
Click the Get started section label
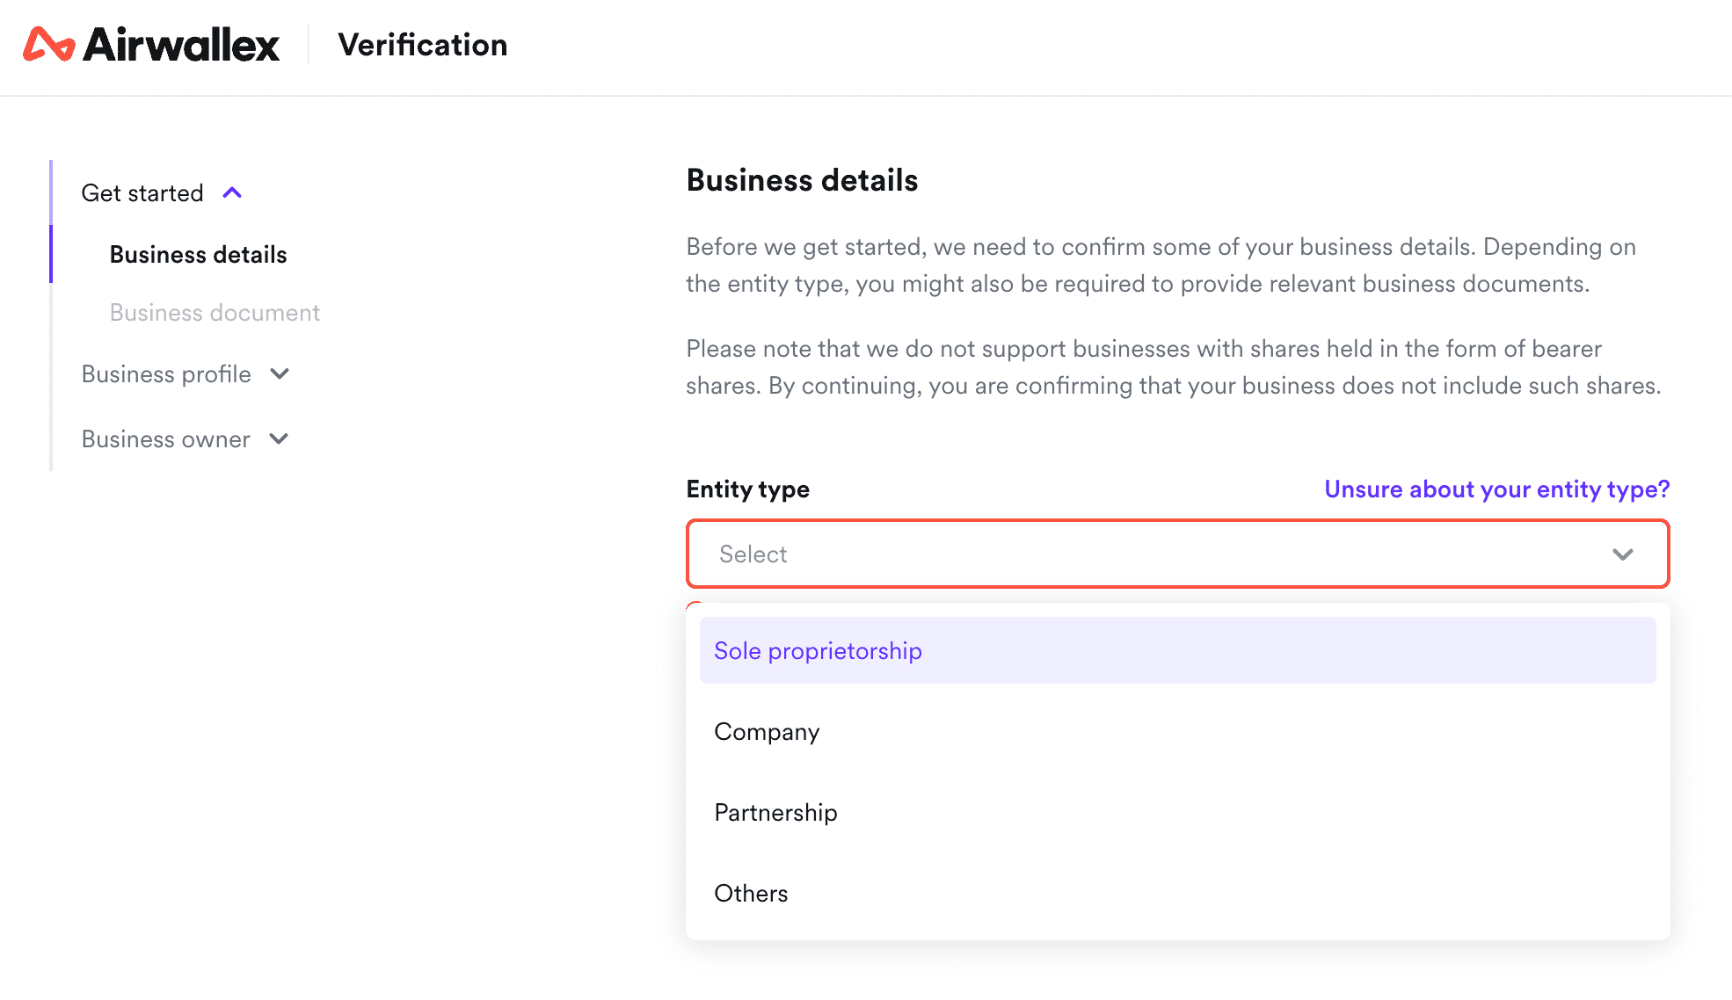(142, 193)
